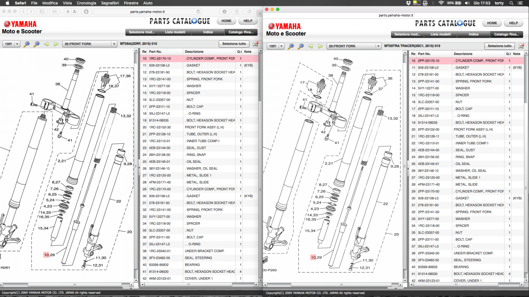This screenshot has height=297, width=529.
Task: Select row 38 part 1RC-23340-01
Action: [x=199, y=251]
